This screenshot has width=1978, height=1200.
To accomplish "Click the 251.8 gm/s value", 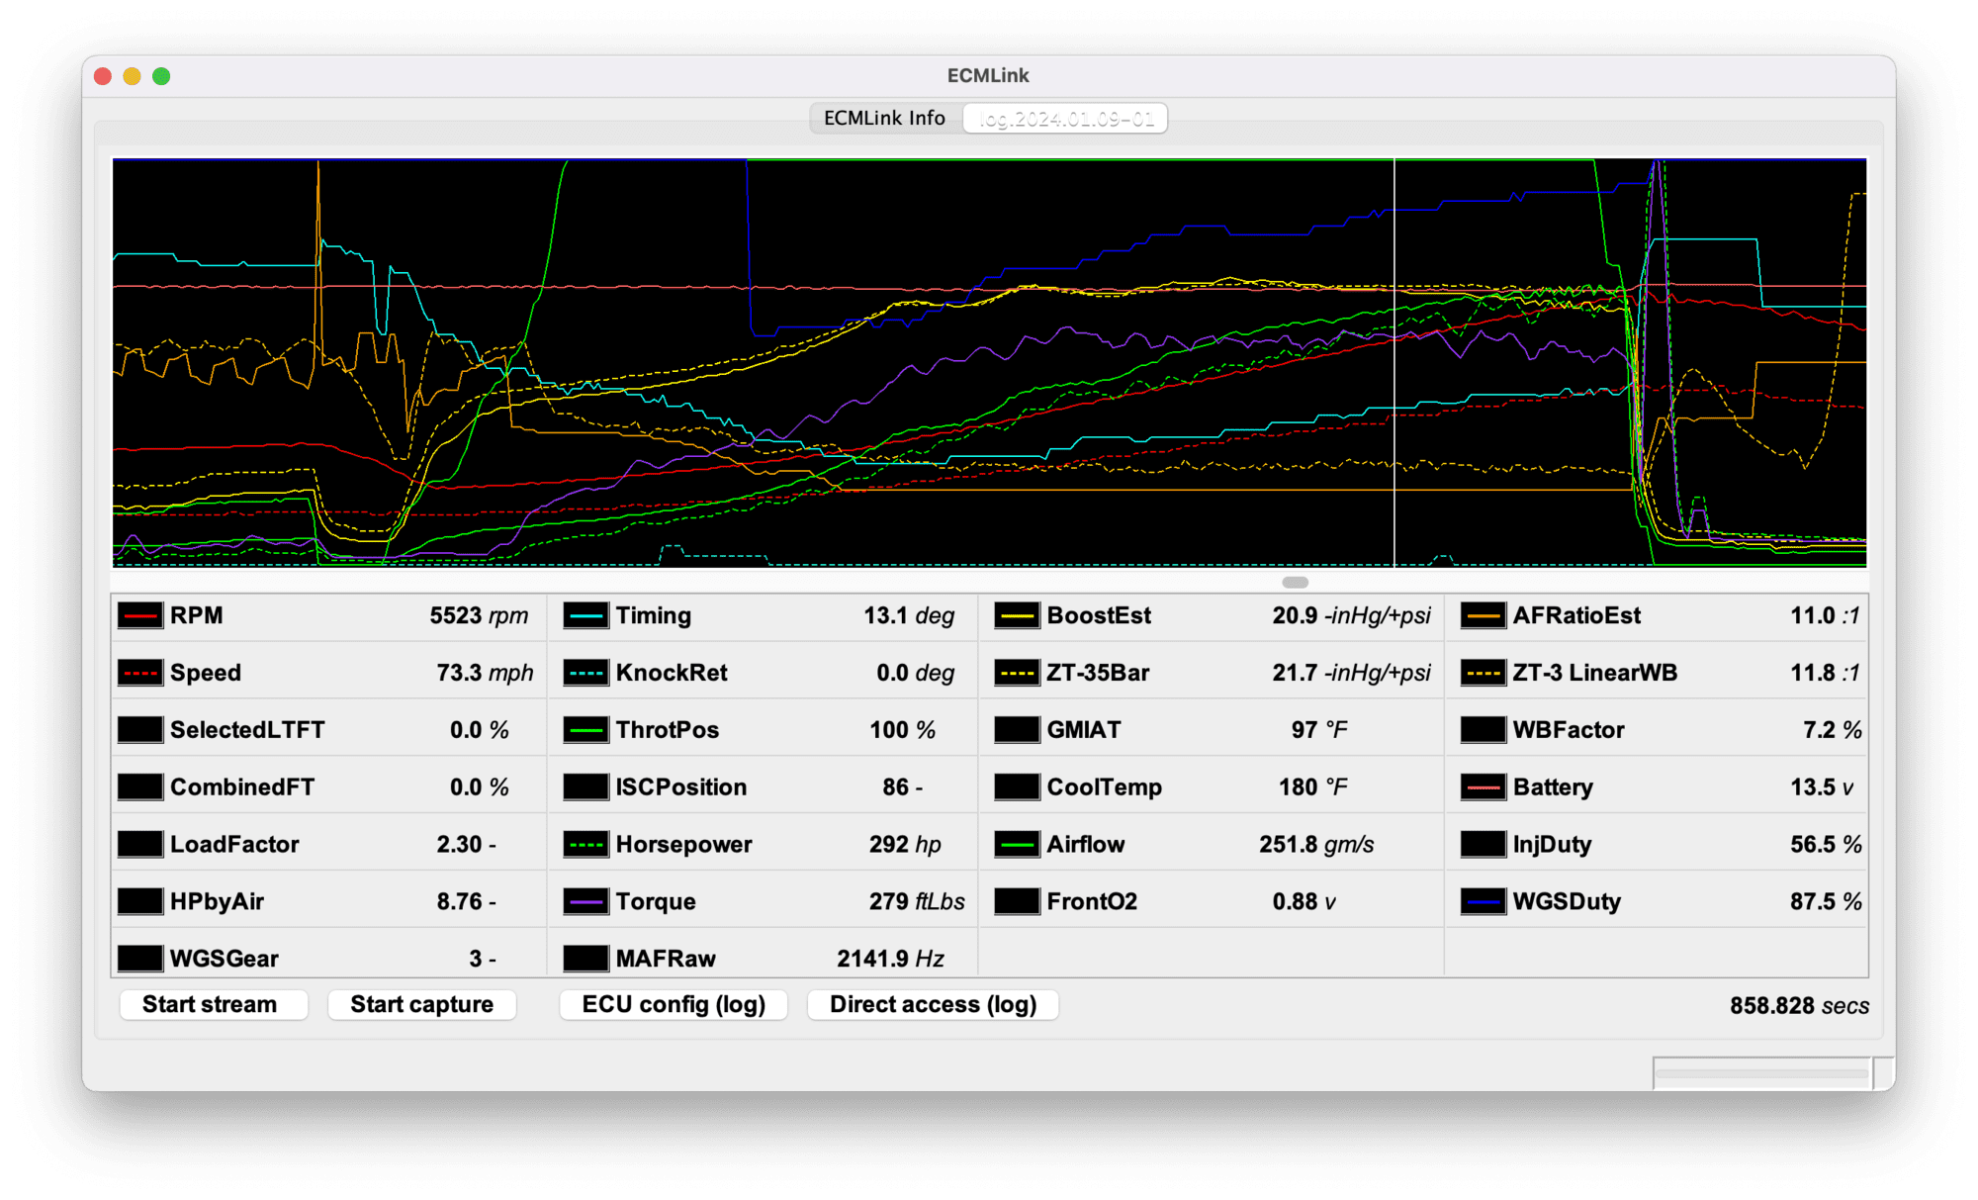I will tap(1316, 844).
